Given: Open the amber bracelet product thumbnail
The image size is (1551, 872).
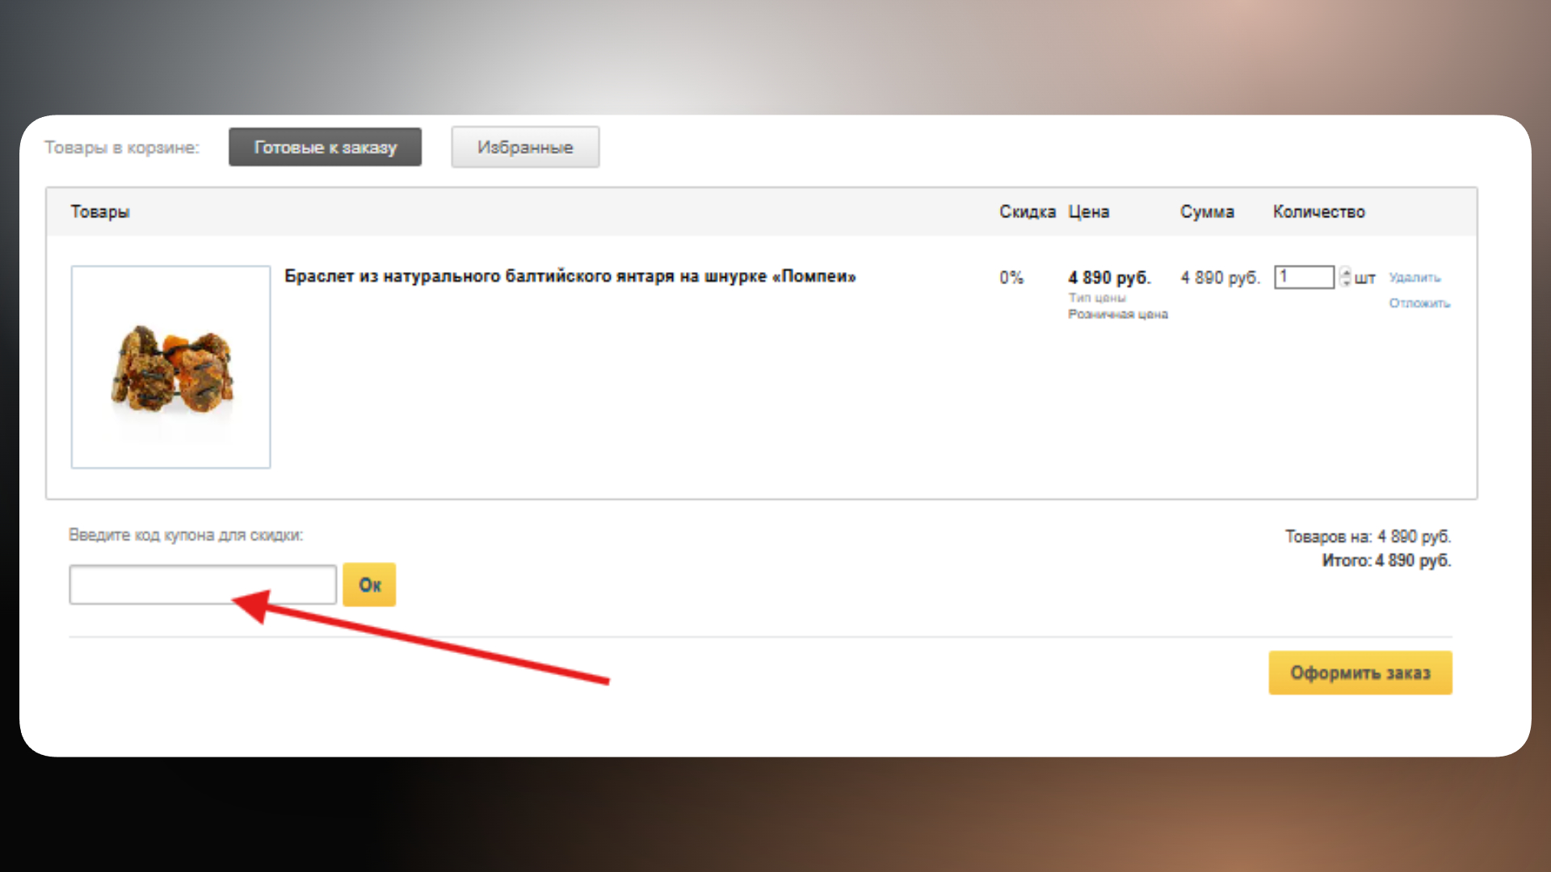Looking at the screenshot, I should pyautogui.click(x=170, y=367).
